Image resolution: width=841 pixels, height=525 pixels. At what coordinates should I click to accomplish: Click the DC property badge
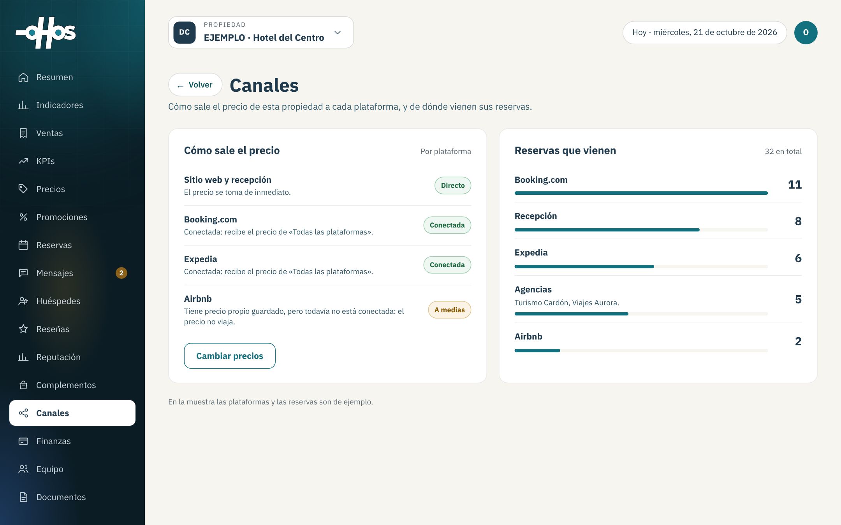[x=185, y=32]
